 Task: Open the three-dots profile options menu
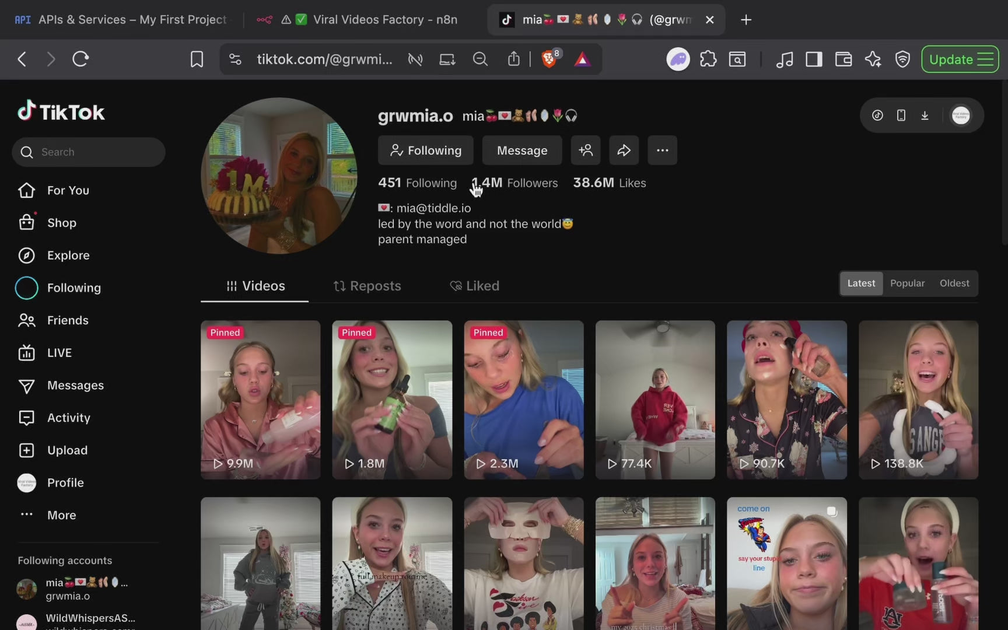click(x=662, y=150)
